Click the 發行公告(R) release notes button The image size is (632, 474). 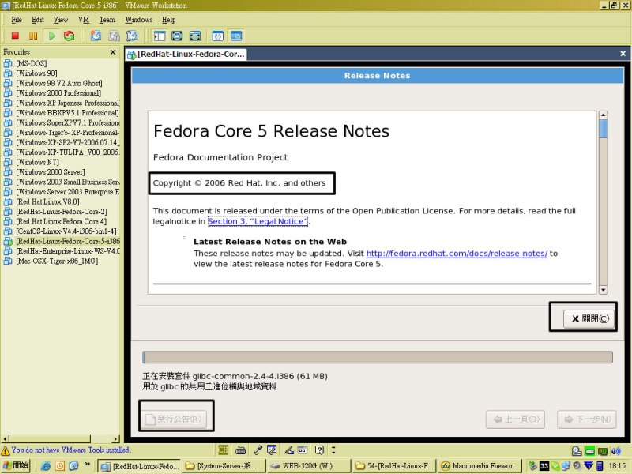point(173,419)
